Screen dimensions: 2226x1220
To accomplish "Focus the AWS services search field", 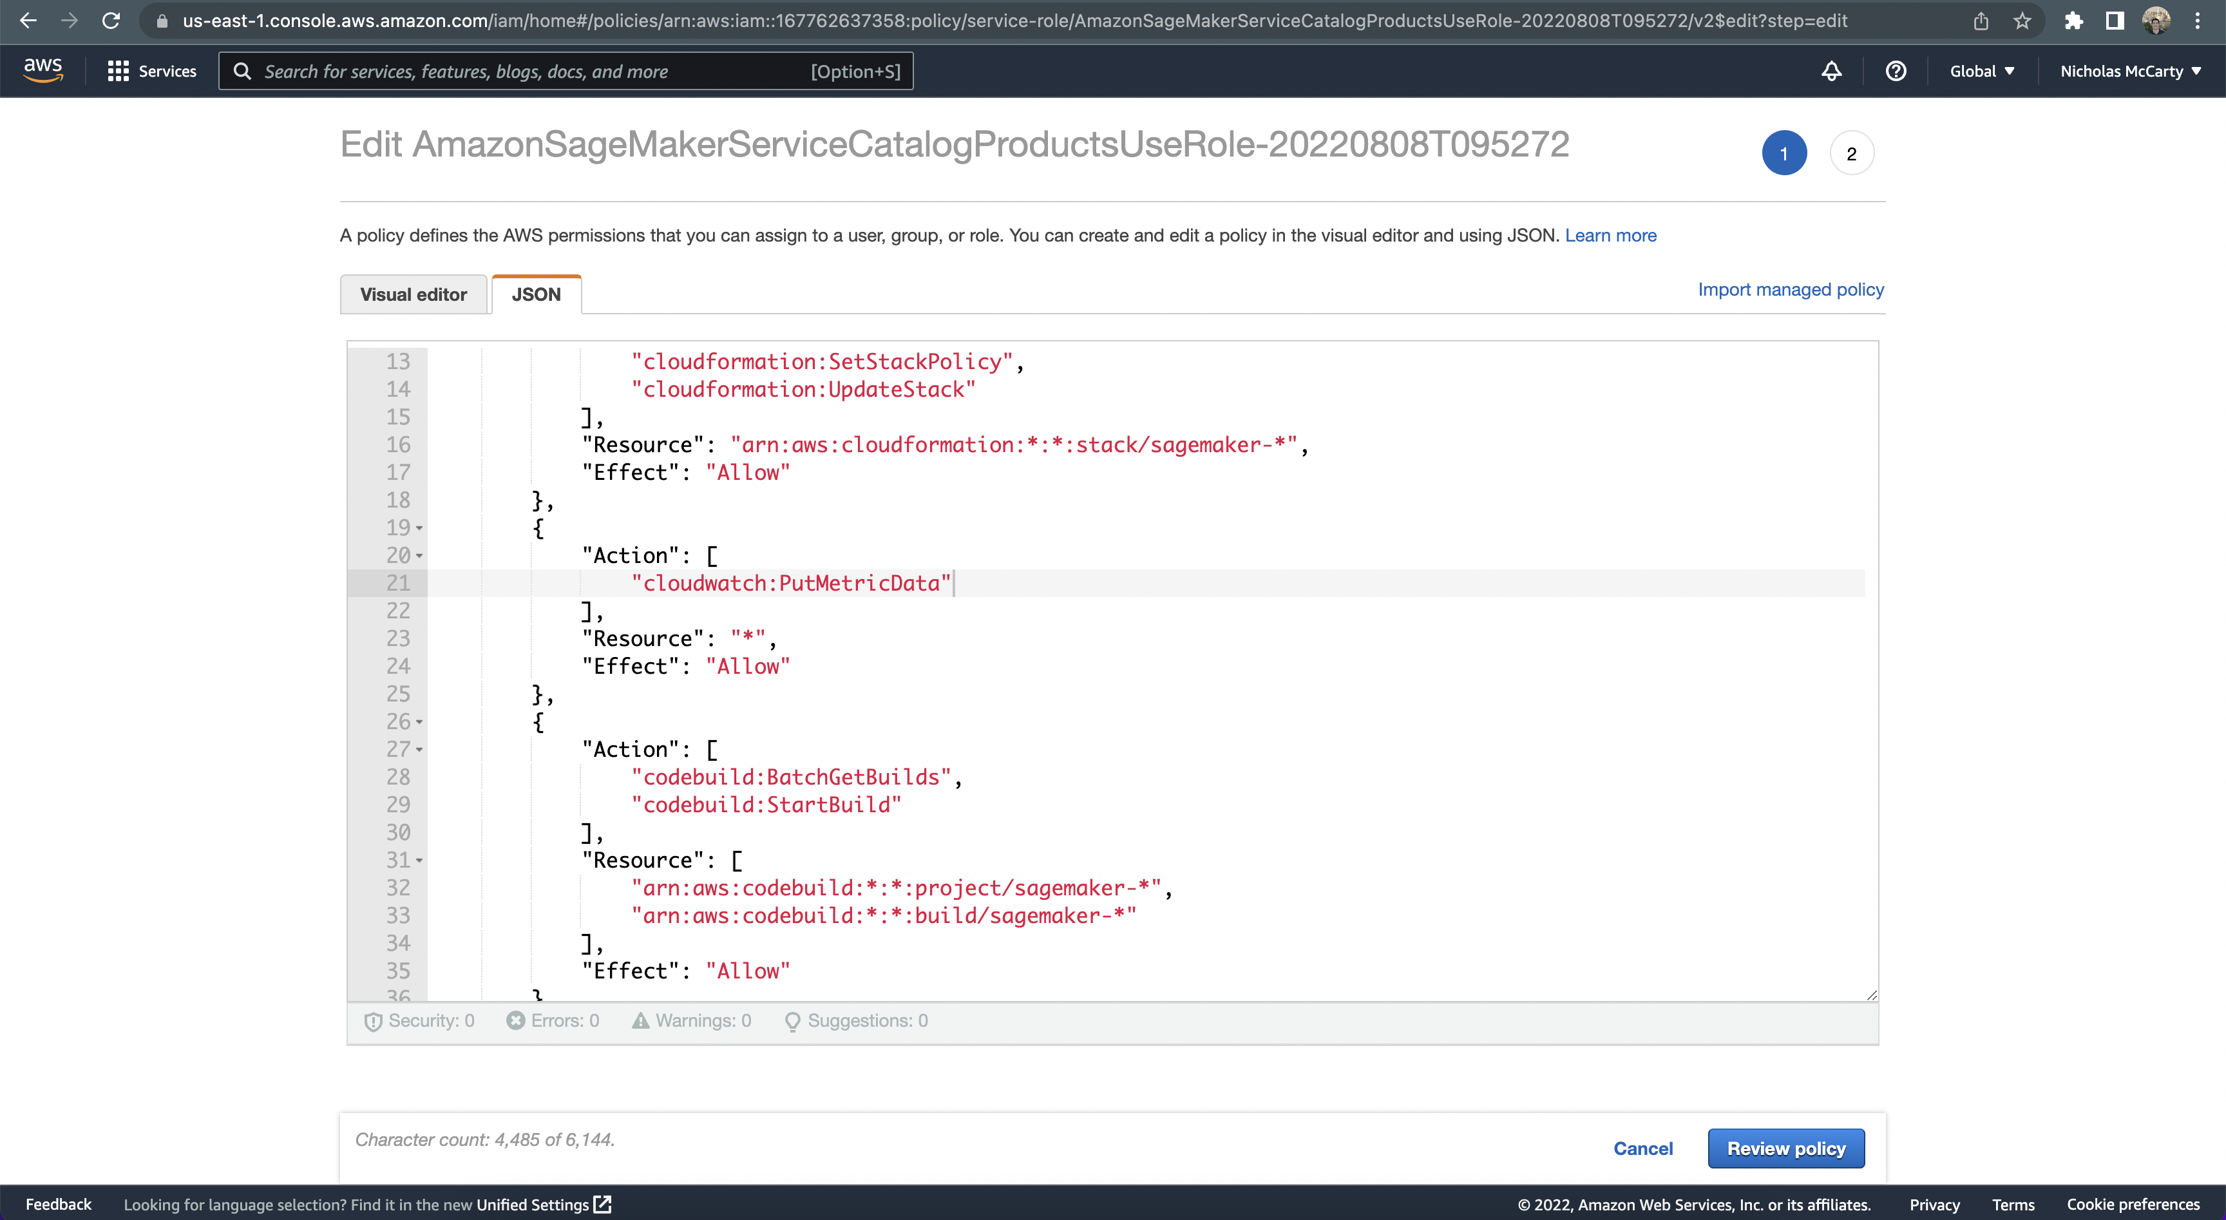I will (x=536, y=71).
